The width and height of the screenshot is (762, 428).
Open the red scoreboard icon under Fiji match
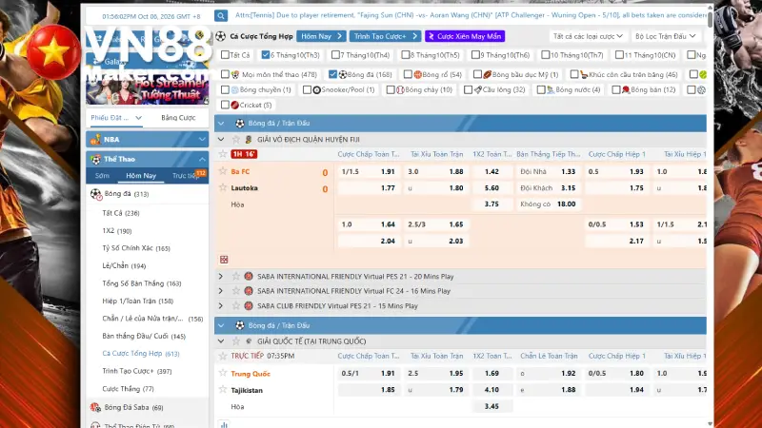[x=224, y=260]
